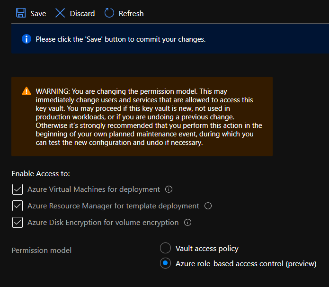The width and height of the screenshot is (329, 287).
Task: Click the WARNING permission model text
Action: (x=149, y=117)
